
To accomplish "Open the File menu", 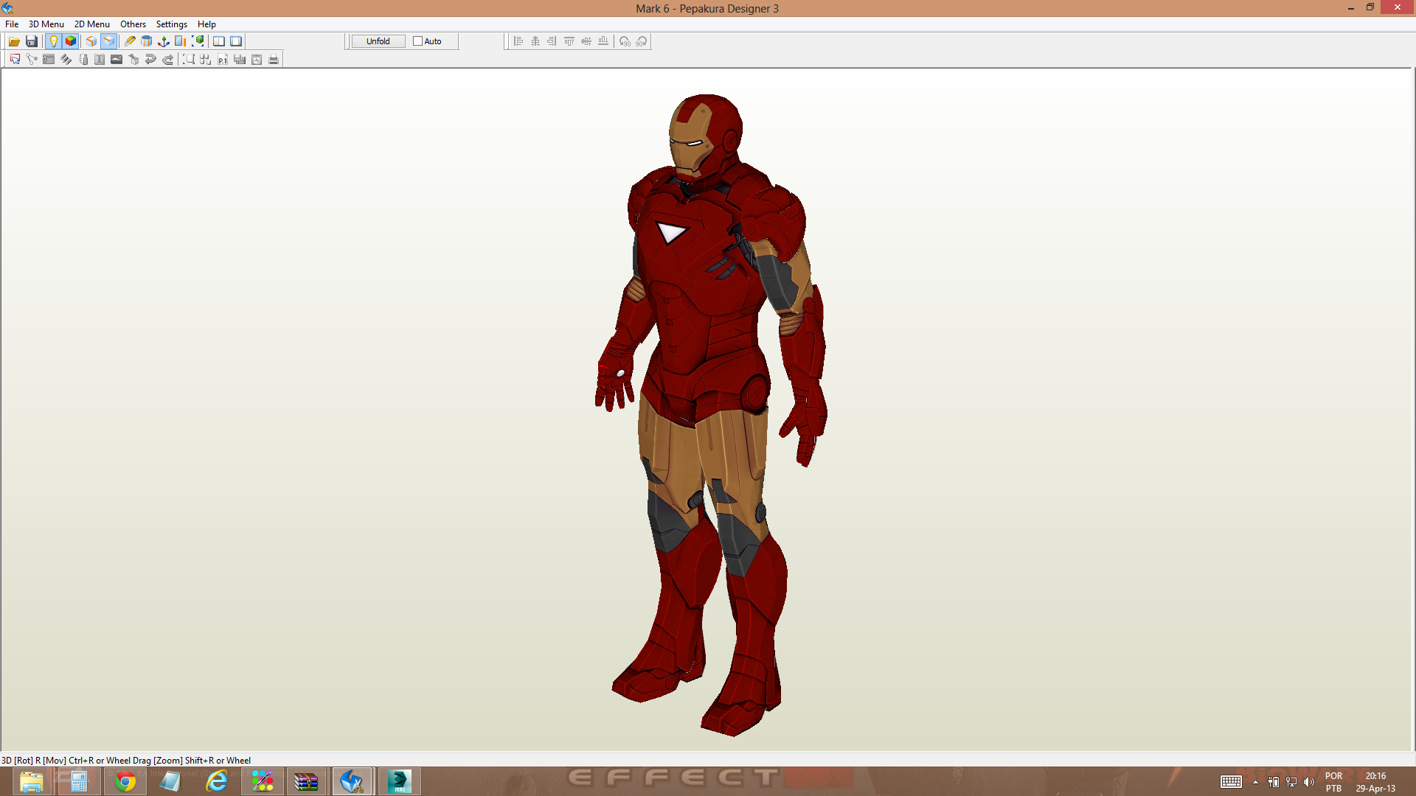I will coord(12,24).
